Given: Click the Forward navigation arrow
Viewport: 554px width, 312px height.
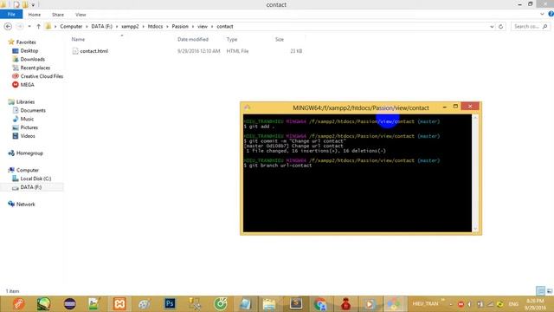Looking at the screenshot, I should tap(20, 27).
